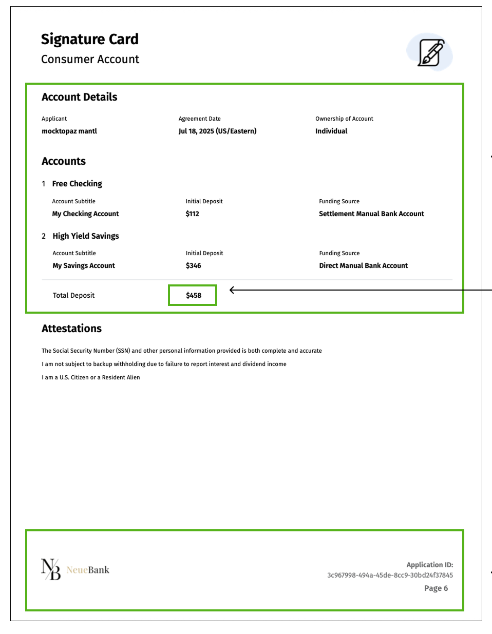This screenshot has width=492, height=634.
Task: Click the High Yield Savings heading
Action: 86,236
